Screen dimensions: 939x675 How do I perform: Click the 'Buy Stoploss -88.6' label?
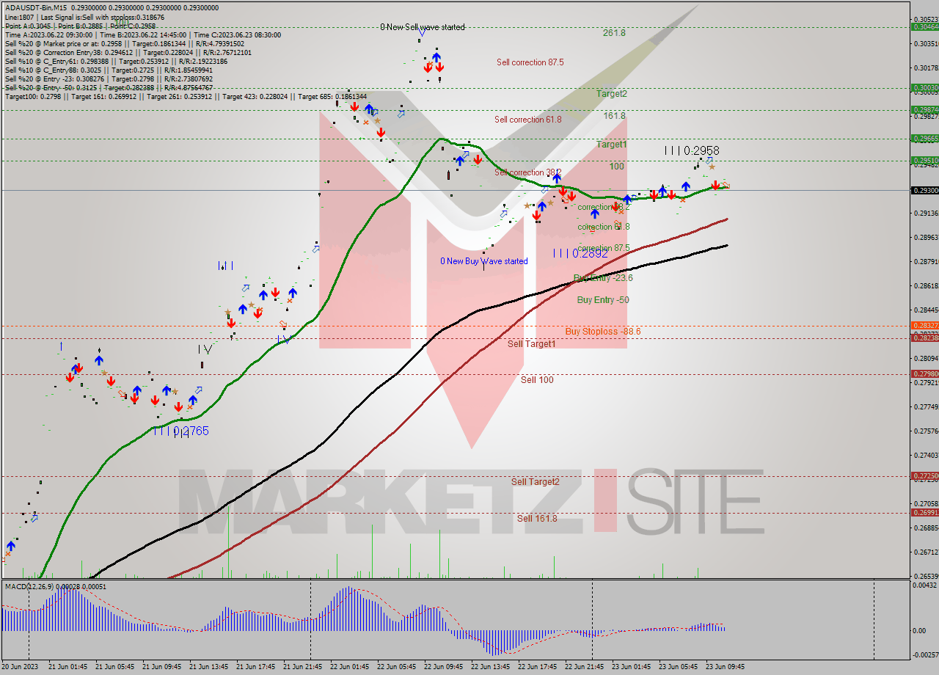pos(603,332)
